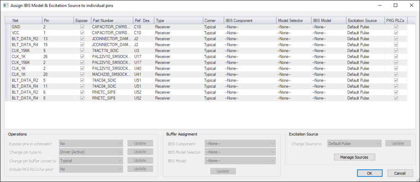This screenshot has height=182, width=420.
Task: Toggle PKG RLCs checkbox for U40 row
Action: (396, 69)
